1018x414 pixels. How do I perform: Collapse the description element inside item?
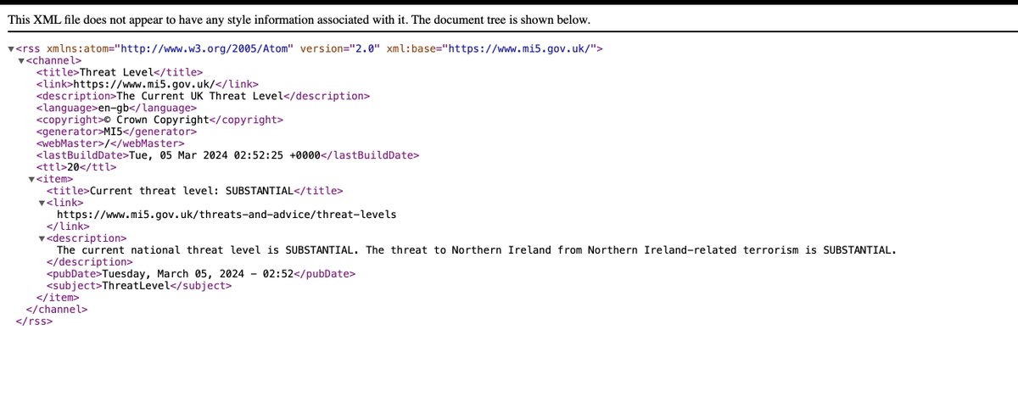(x=42, y=239)
